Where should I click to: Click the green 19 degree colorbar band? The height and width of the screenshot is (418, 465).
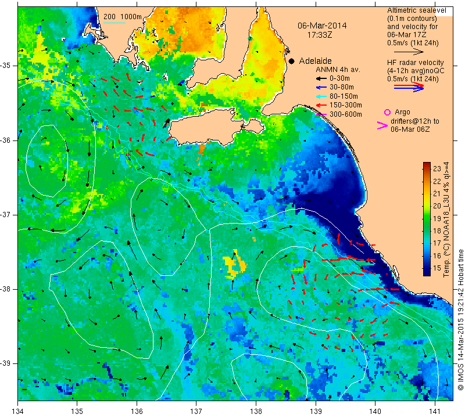[x=427, y=219]
